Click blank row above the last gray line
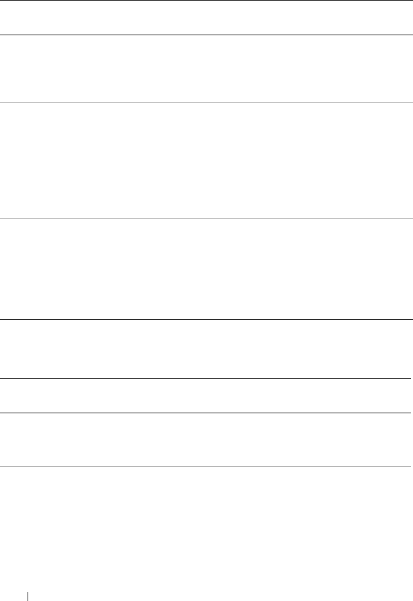The image size is (413, 601). tap(206, 440)
